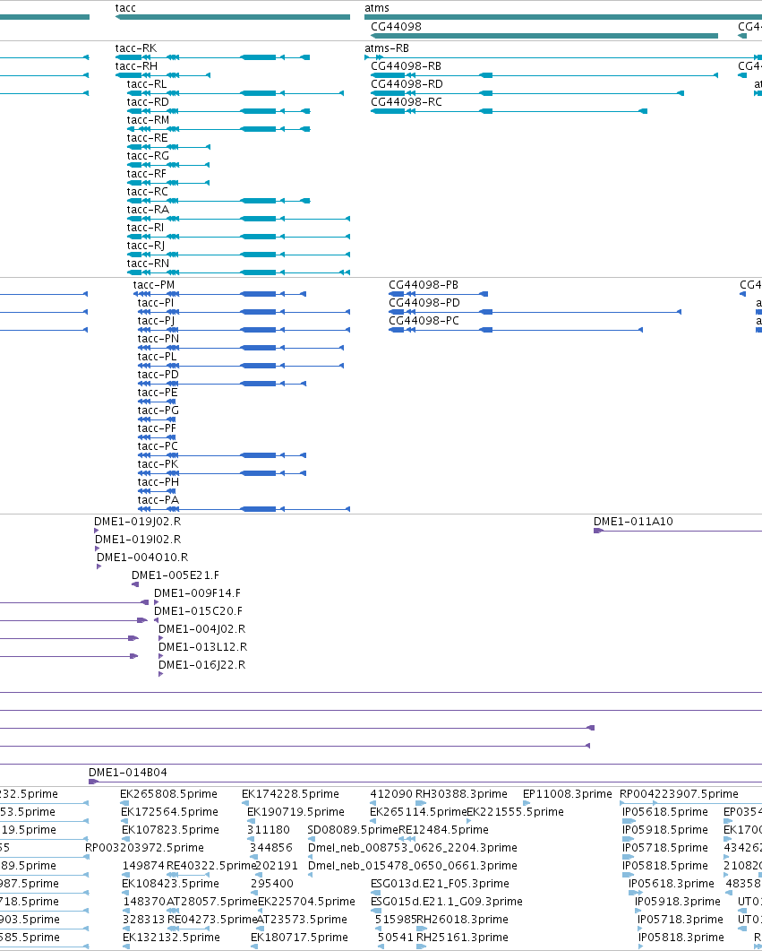Click the RH26018.3prime EST label
762x951 pixels.
[462, 920]
